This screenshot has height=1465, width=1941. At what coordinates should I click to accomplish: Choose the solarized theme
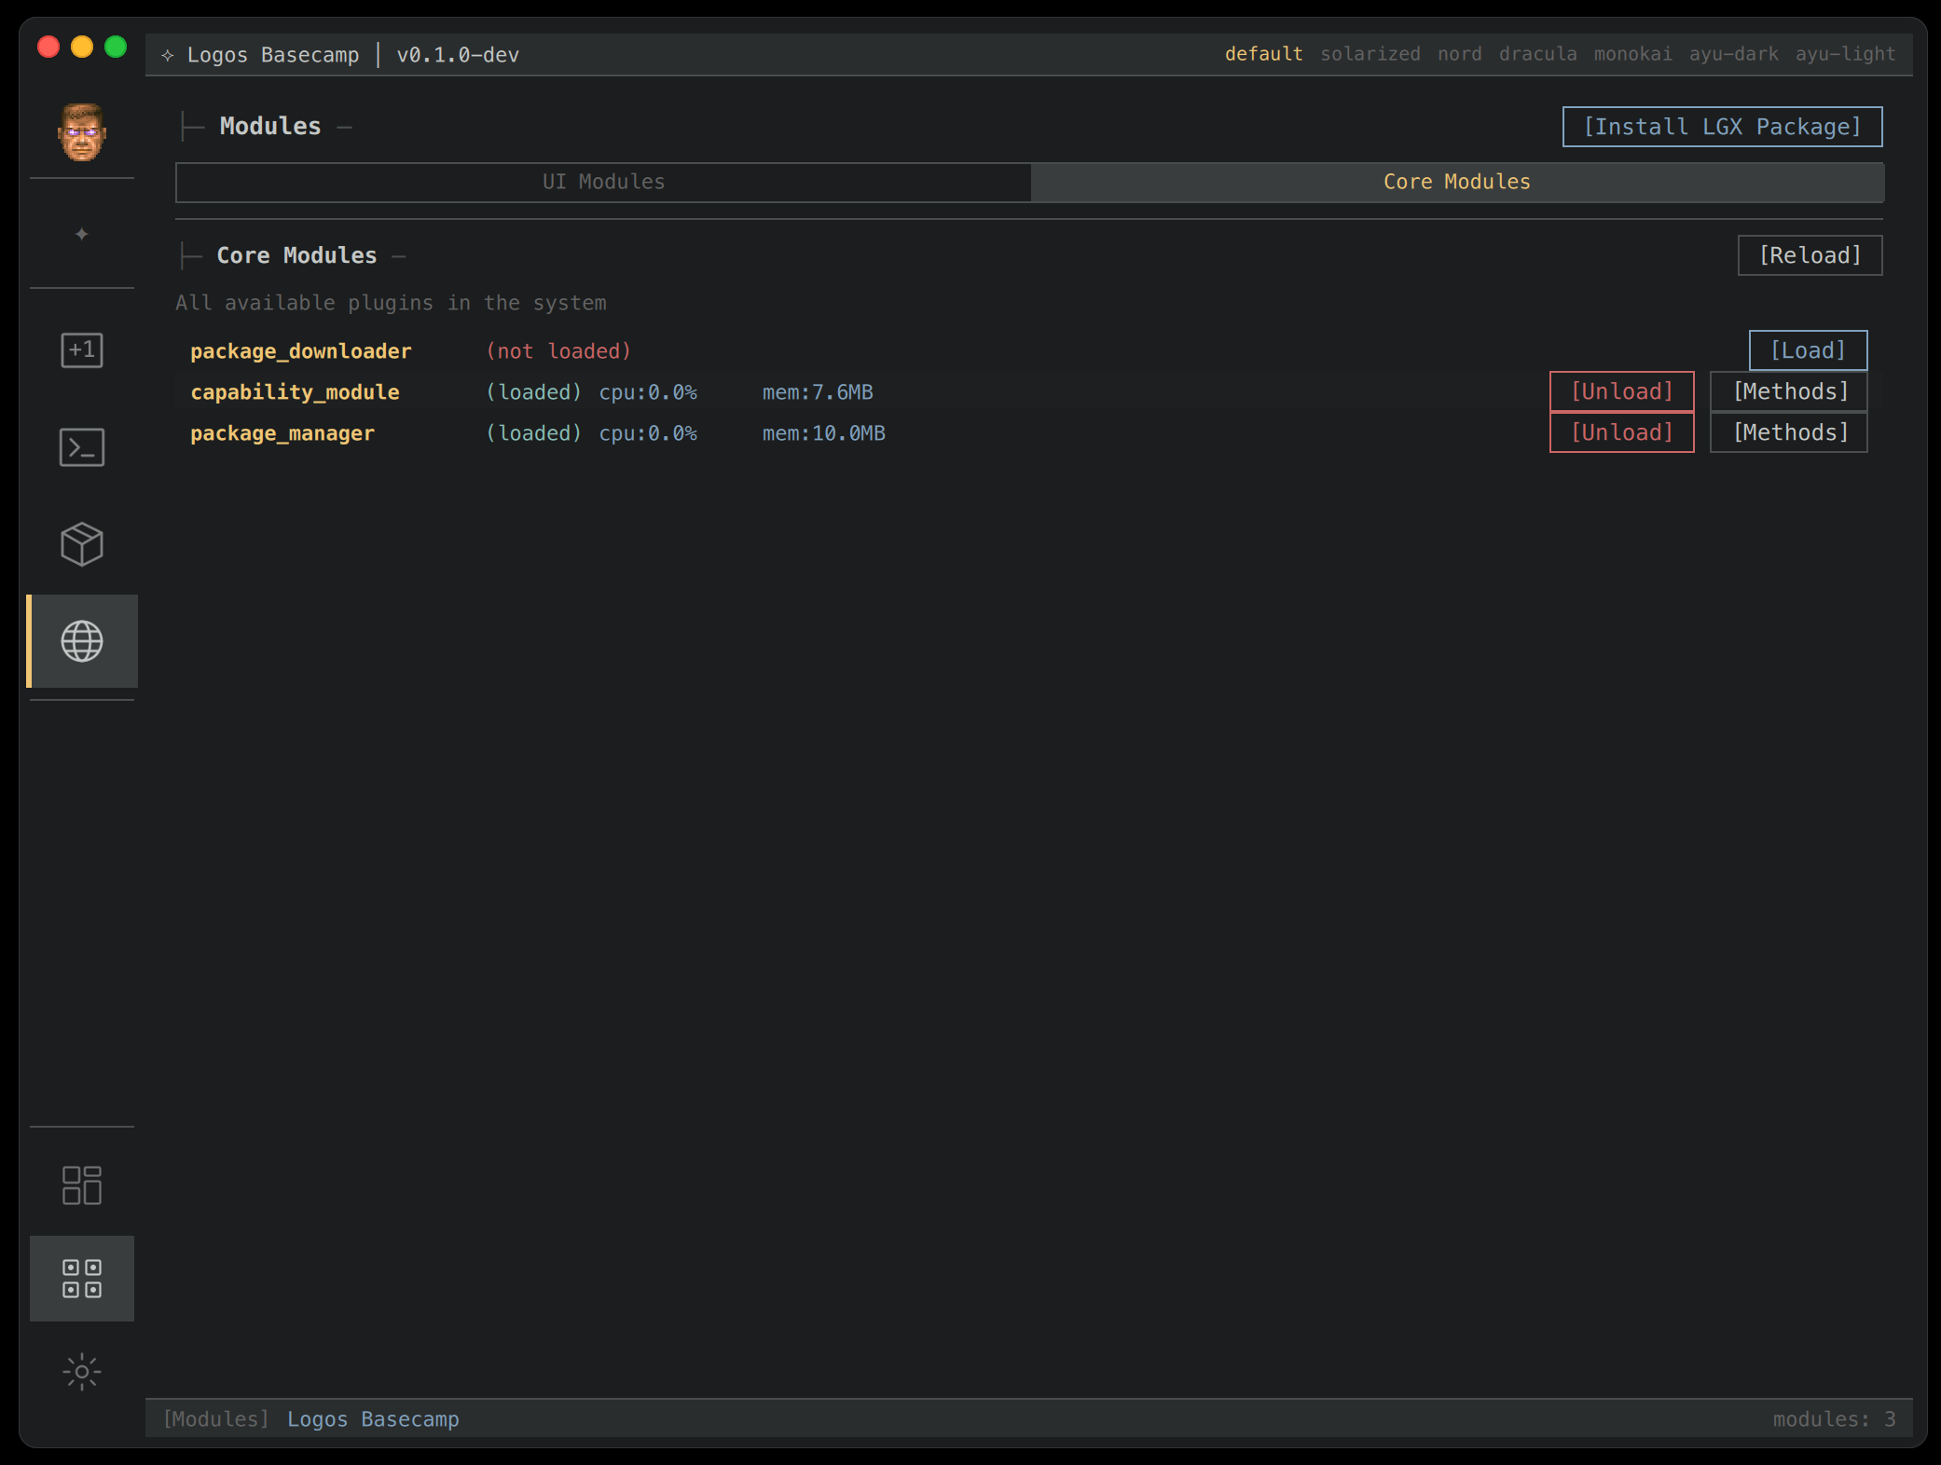pos(1370,54)
